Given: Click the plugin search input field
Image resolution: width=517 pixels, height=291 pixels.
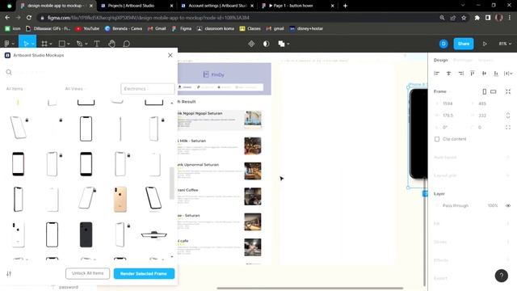Looking at the screenshot, I should (x=89, y=72).
